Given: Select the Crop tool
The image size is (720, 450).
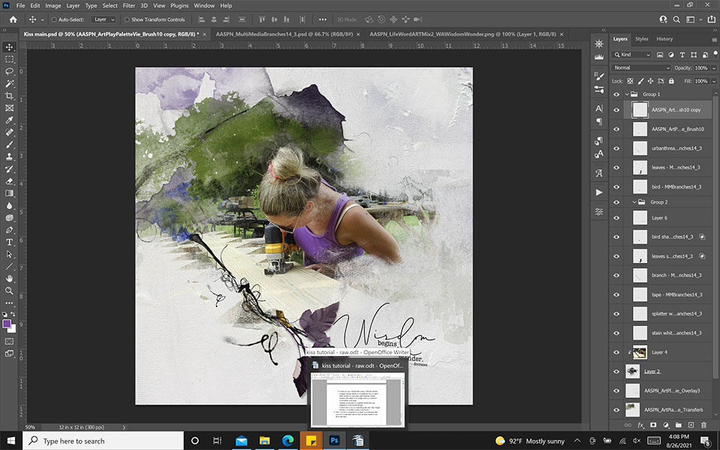Looking at the screenshot, I should (x=9, y=96).
